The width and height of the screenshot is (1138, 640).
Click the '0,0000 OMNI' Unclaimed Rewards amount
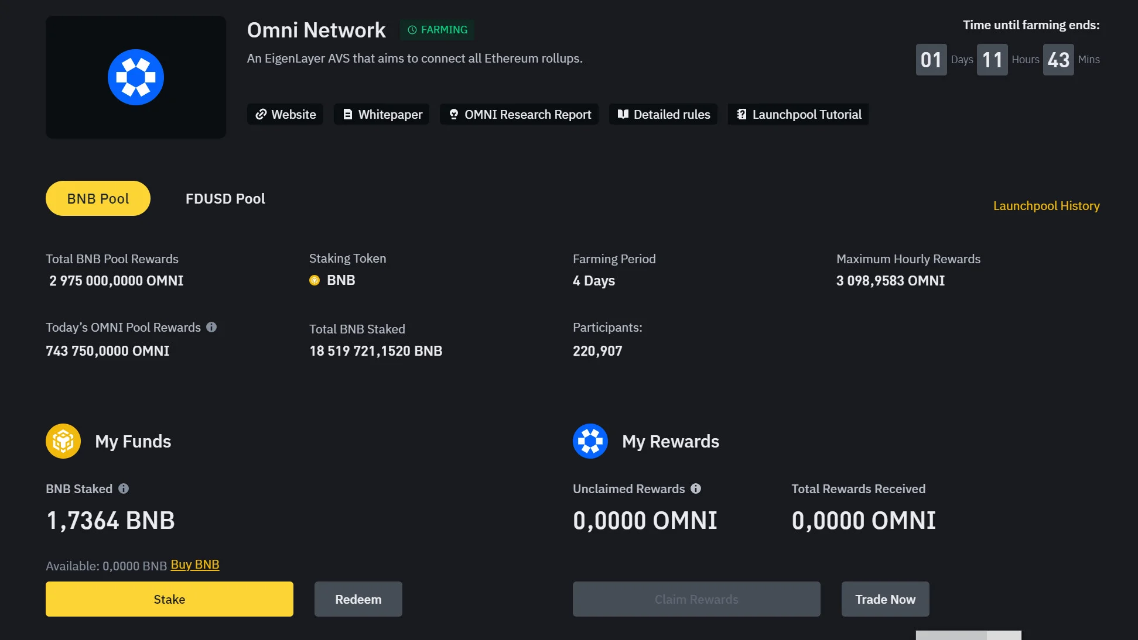(645, 521)
